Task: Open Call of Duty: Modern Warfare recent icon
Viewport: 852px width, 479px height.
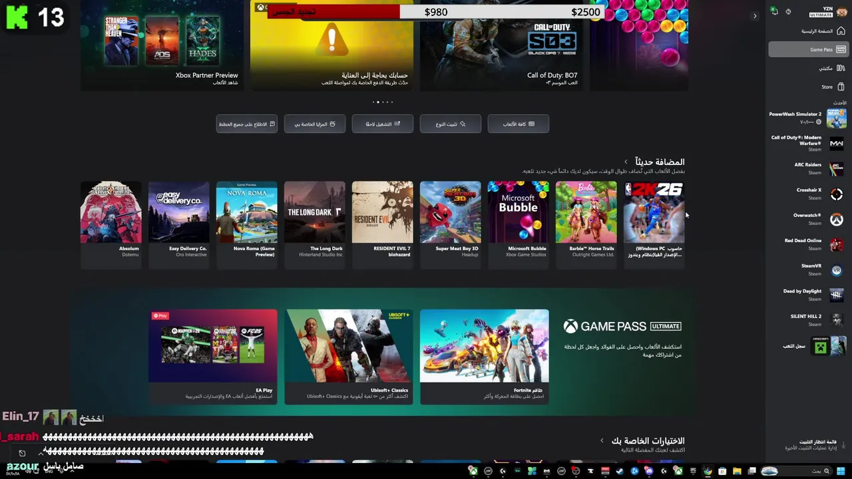Action: (837, 144)
